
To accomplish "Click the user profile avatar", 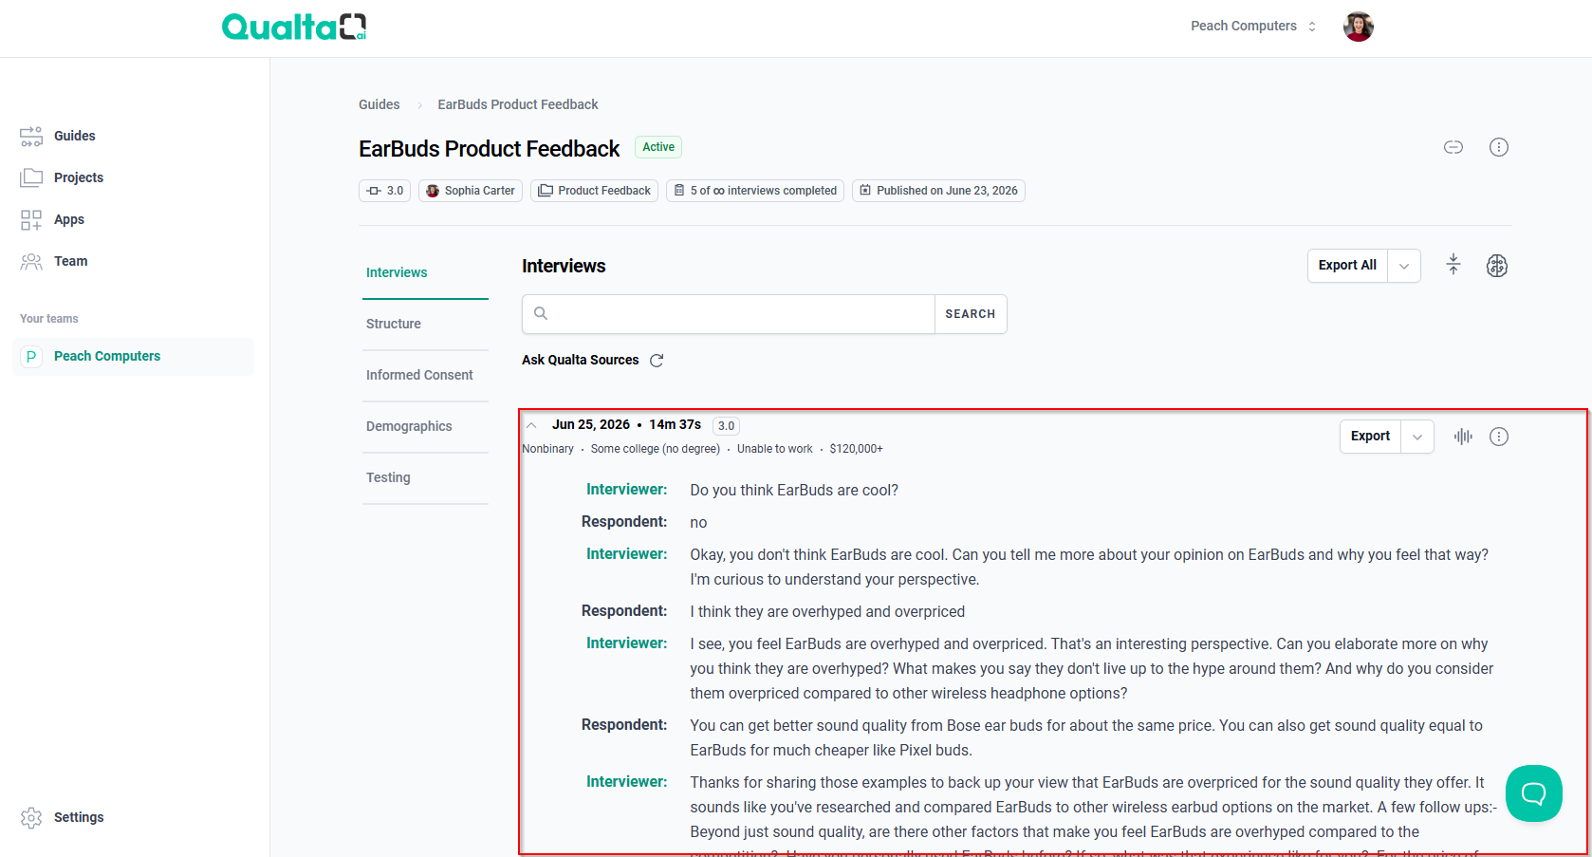I will point(1358,27).
